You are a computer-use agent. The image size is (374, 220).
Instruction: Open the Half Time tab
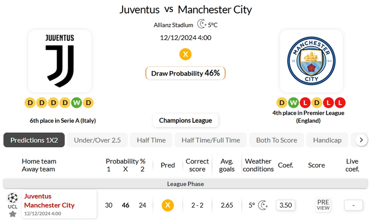(x=151, y=140)
